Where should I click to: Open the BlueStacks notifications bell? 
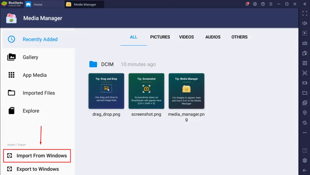(247, 4)
